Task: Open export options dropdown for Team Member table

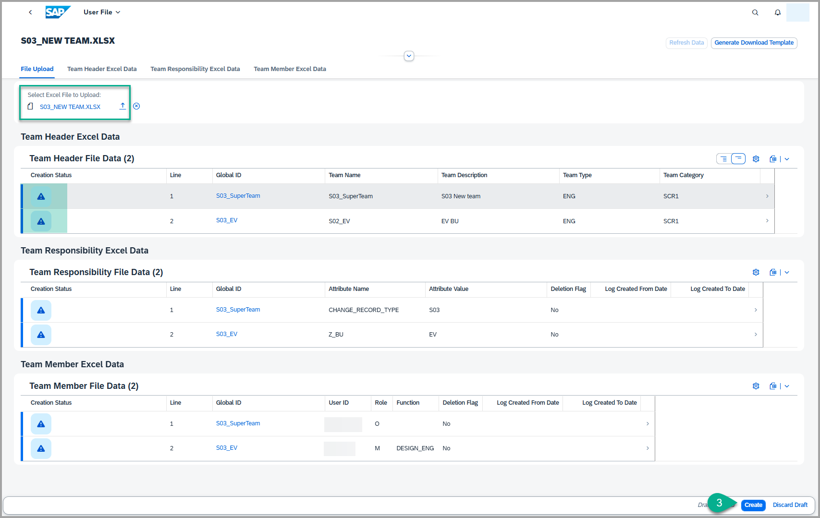Action: coord(787,386)
